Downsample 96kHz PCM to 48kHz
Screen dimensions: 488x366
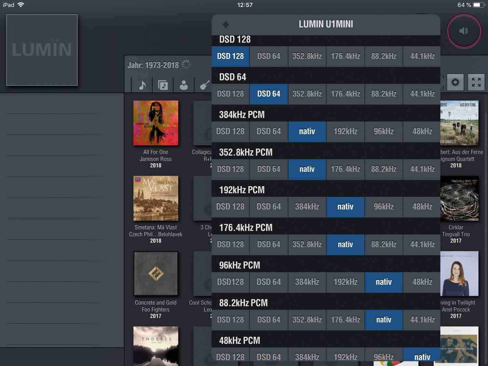(x=422, y=282)
